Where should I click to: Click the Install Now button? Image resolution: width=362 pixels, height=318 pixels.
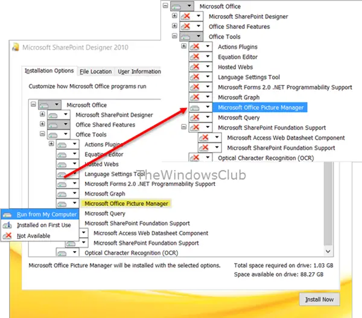[x=320, y=299]
